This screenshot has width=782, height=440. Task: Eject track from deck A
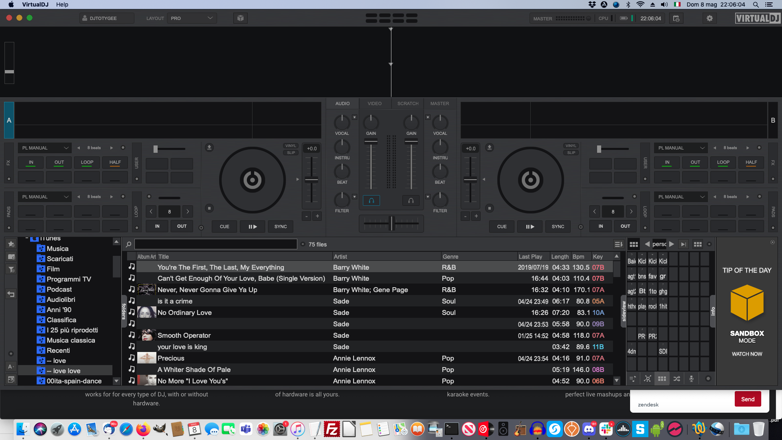(x=209, y=147)
